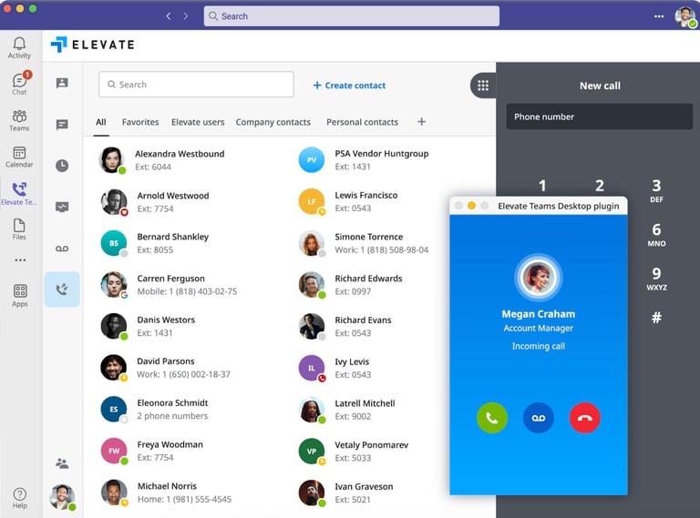Open the Teams section
The height and width of the screenshot is (518, 700).
coord(19,120)
